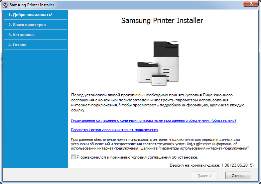This screenshot has width=261, height=184.
Task: Select step 1. Добро пожаловать!
Action: coord(30,15)
